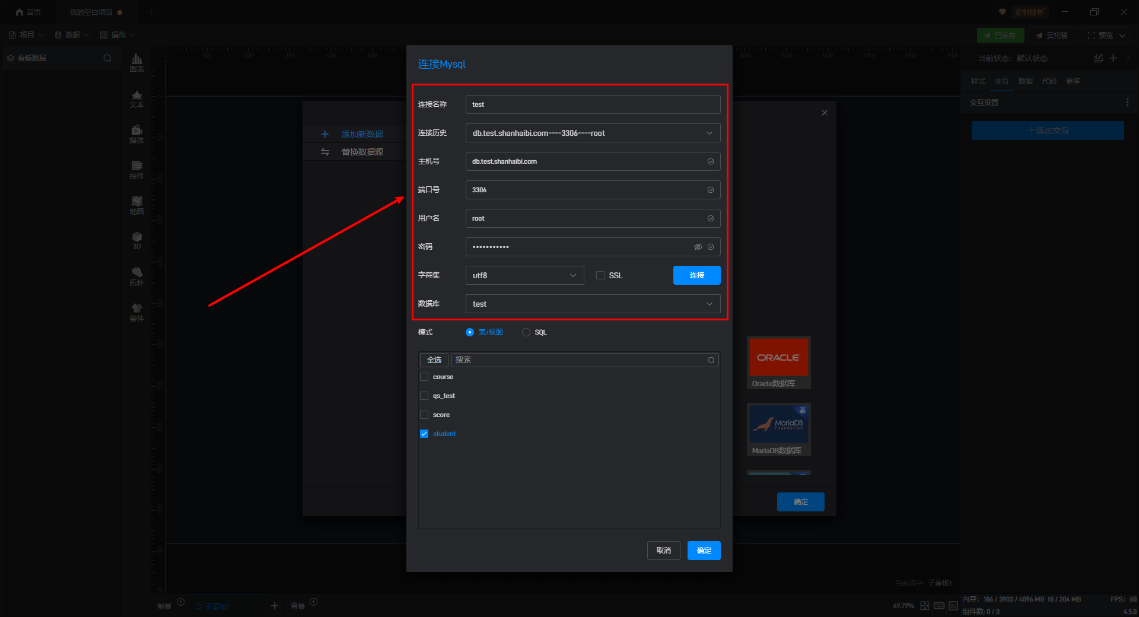Clear the 主机号 host field icon
This screenshot has height=617, width=1139.
point(710,161)
